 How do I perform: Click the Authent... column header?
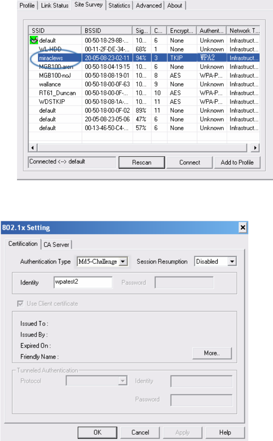coord(212,31)
